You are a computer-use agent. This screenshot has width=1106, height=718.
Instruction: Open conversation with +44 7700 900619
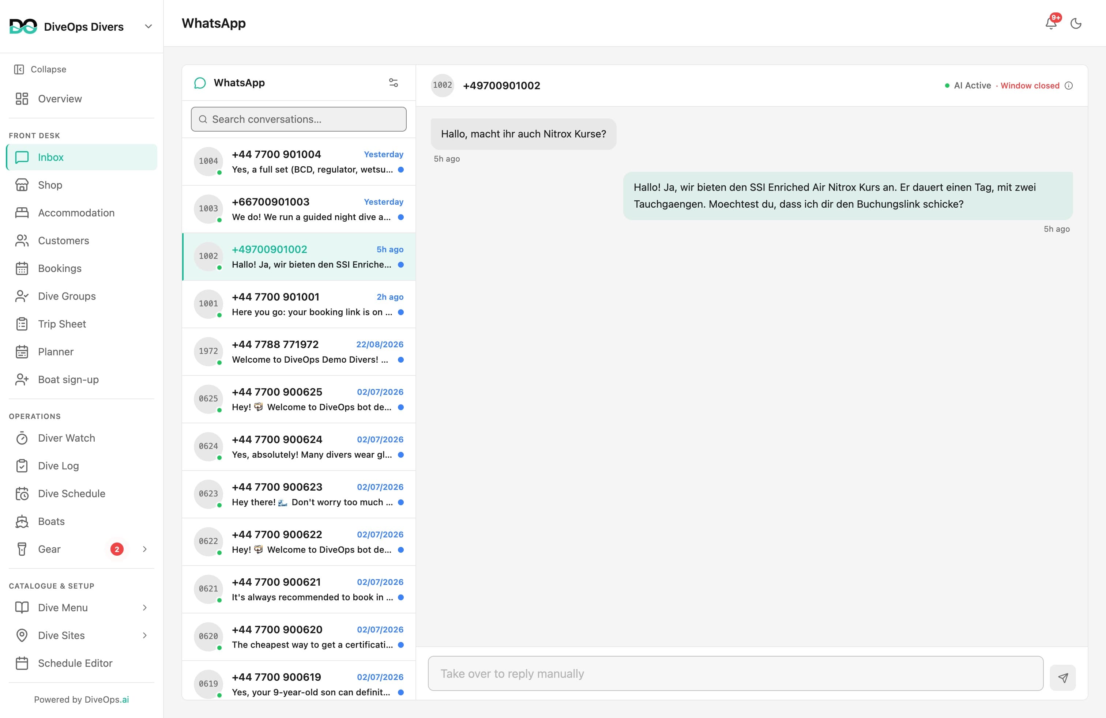pos(299,680)
